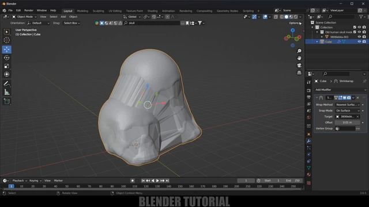Image resolution: width=369 pixels, height=207 pixels.
Task: Clear the Target object field
Action: click(357, 117)
